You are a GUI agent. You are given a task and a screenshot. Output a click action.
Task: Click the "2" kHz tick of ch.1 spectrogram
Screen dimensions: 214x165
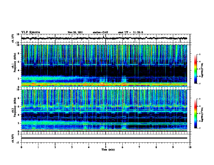point(19,79)
